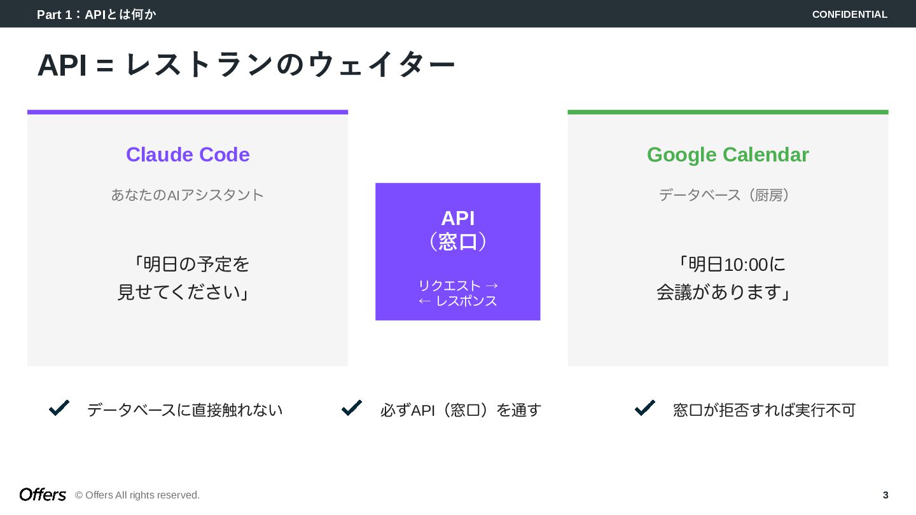916x515 pixels.
Task: Click the Claude Code heading
Action: (188, 154)
